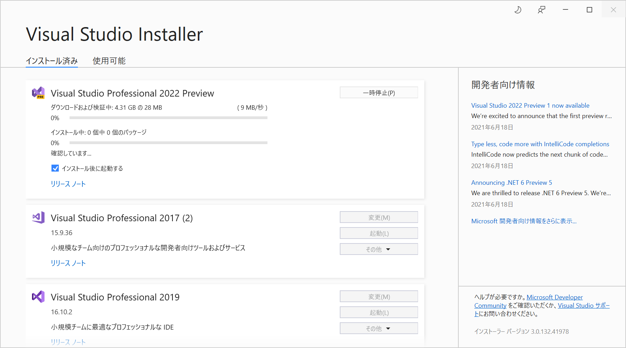The height and width of the screenshot is (348, 626).
Task: Click the description under Visual Studio 2017
Action: pos(148,248)
